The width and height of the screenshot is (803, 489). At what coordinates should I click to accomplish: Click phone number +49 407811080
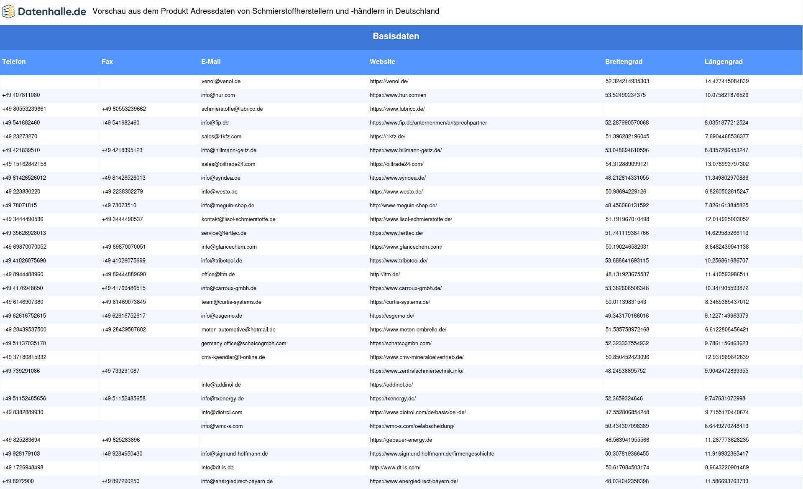coord(21,95)
